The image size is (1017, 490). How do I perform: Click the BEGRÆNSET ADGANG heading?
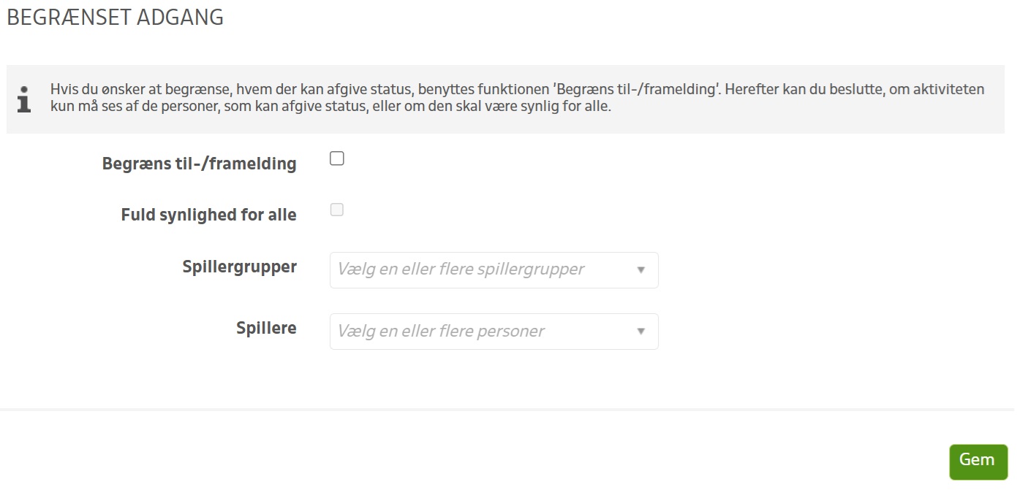tap(116, 18)
